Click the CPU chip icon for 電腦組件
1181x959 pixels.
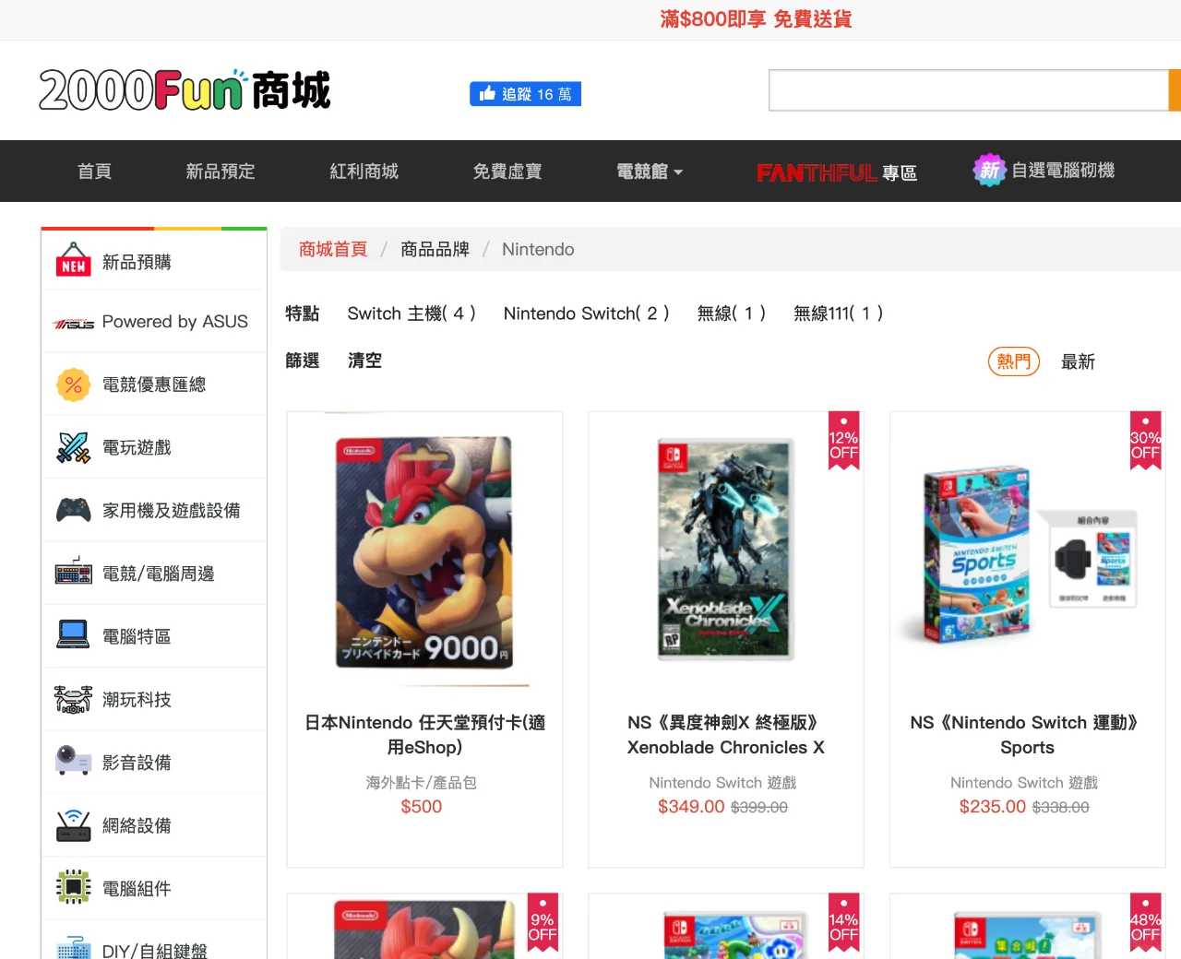[x=74, y=887]
